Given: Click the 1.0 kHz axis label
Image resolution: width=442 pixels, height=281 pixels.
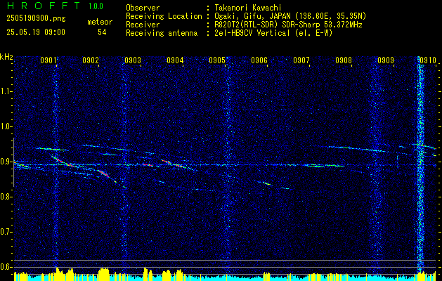Looking at the screenshot, I should pyautogui.click(x=6, y=126).
